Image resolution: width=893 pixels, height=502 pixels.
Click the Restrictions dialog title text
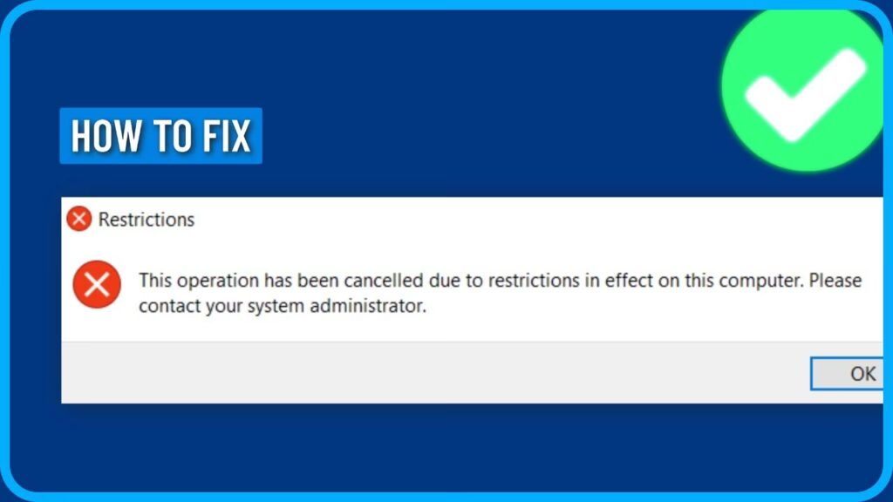click(x=146, y=220)
